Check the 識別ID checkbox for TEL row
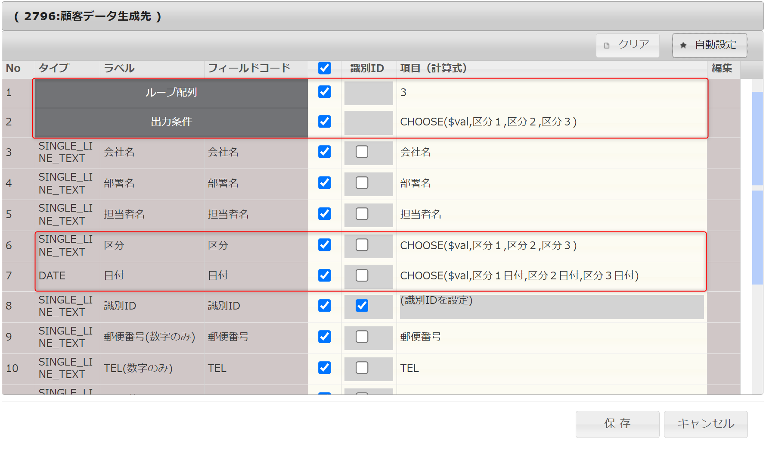 point(362,368)
